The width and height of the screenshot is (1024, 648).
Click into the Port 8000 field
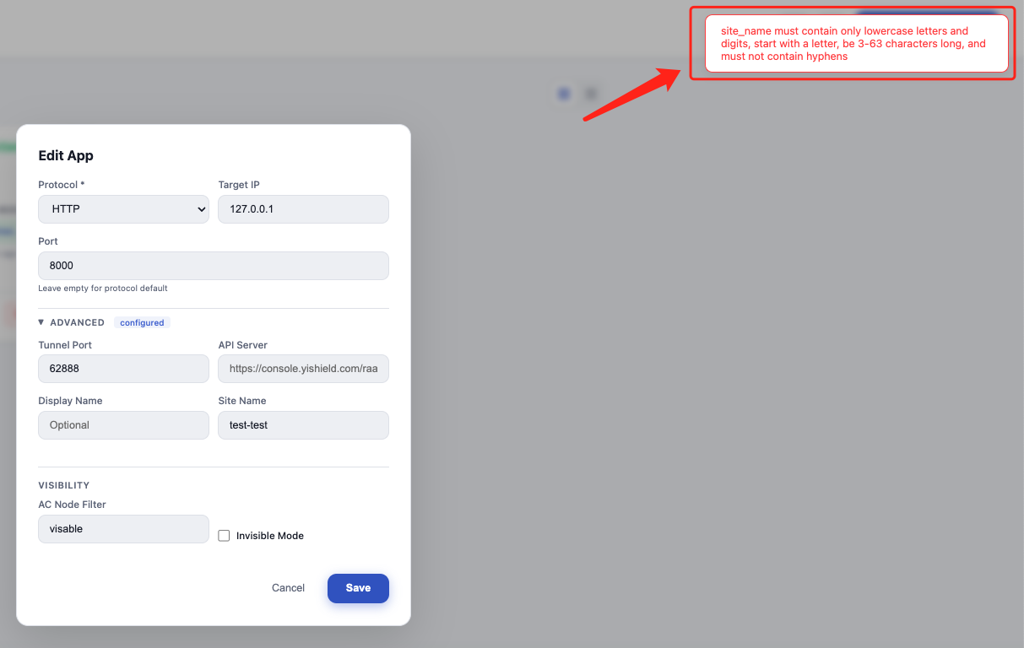pyautogui.click(x=214, y=266)
